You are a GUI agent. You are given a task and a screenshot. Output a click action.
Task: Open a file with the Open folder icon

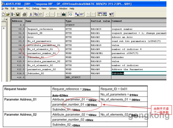[x=8, y=14]
